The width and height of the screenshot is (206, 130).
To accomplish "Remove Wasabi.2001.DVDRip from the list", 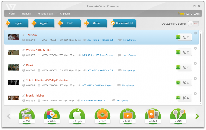I will coord(195,48).
